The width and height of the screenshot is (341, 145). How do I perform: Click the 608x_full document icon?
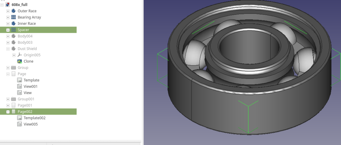(x=8, y=5)
